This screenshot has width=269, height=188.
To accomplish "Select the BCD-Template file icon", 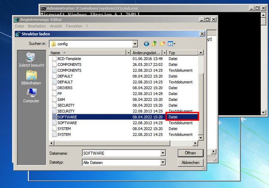I will tap(55, 59).
